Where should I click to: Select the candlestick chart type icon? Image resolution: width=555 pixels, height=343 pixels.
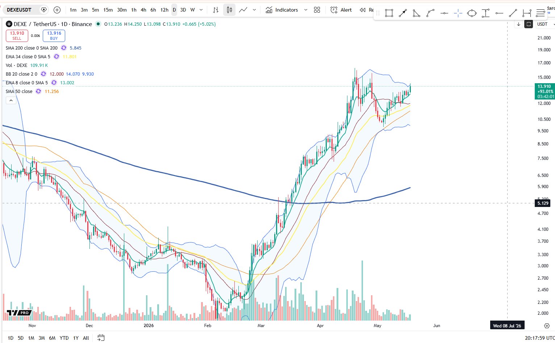pyautogui.click(x=229, y=10)
